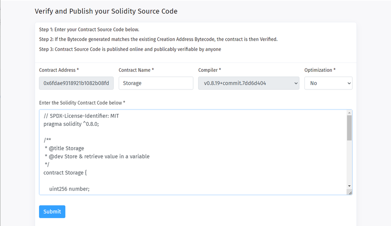Click the code box scrollbar down arrow

tap(349, 186)
